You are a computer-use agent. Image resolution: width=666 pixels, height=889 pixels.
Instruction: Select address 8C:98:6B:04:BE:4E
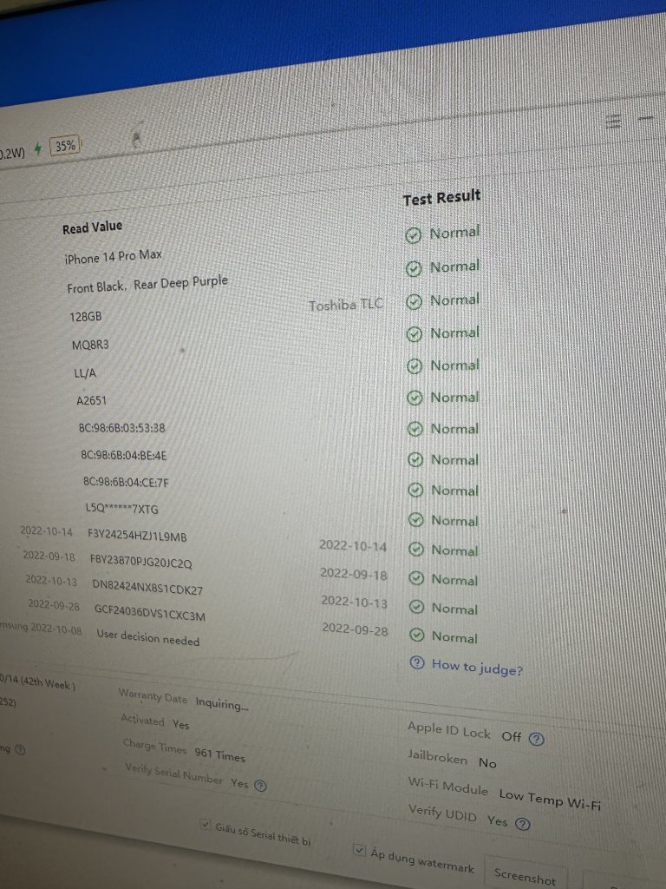123,455
